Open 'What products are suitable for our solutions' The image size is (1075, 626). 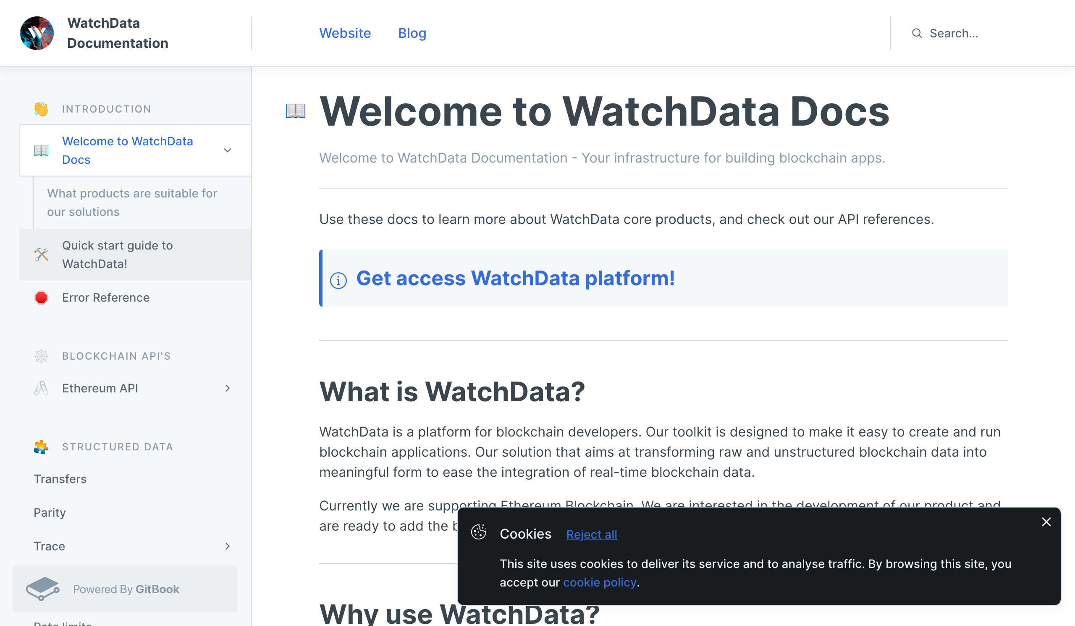[x=142, y=203]
